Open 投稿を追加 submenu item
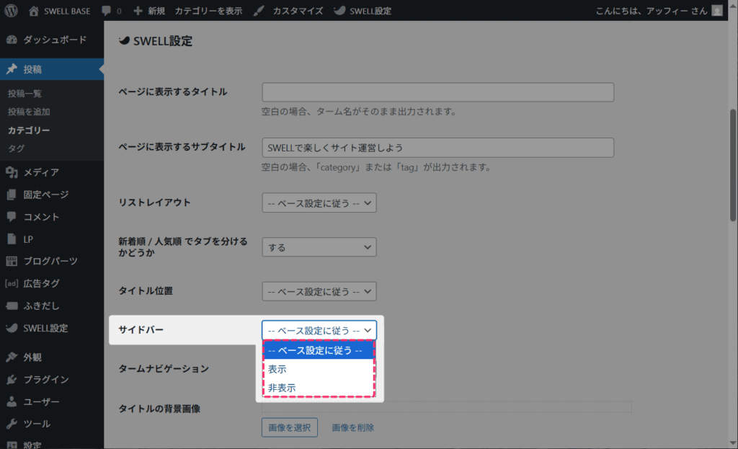This screenshot has height=449, width=738. [29, 112]
